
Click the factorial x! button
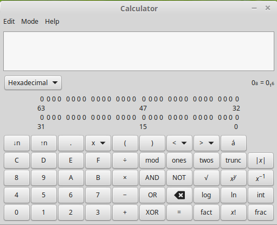point(234,213)
